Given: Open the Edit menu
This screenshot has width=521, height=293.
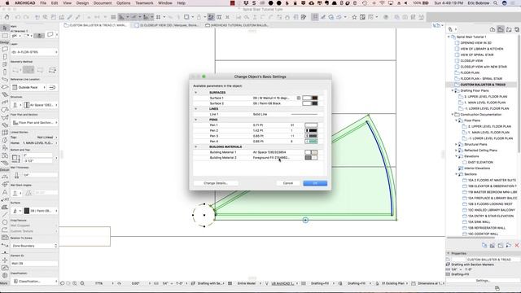Looking at the screenshot, I should tap(55, 3).
